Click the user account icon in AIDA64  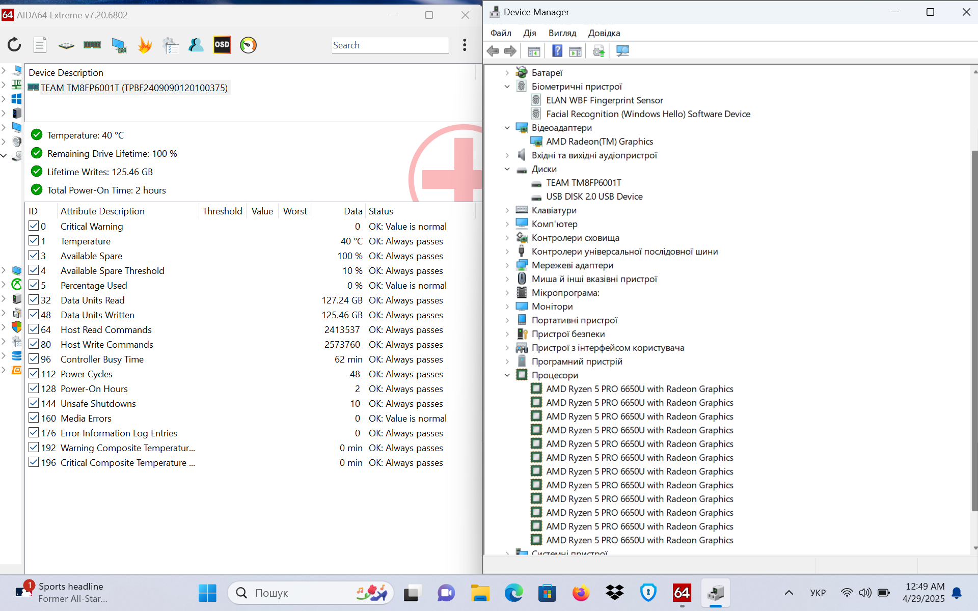(x=196, y=45)
